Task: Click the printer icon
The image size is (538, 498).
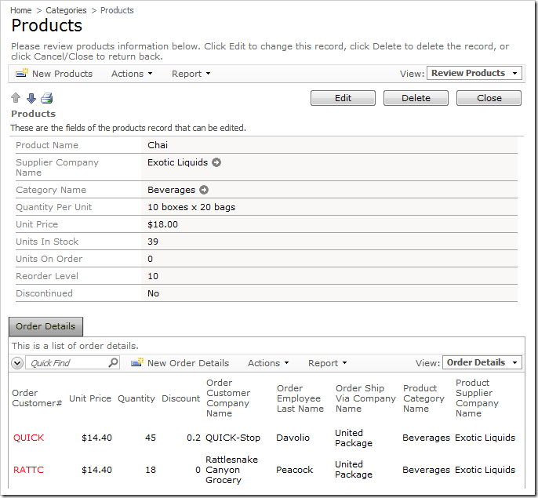Action: pyautogui.click(x=47, y=98)
